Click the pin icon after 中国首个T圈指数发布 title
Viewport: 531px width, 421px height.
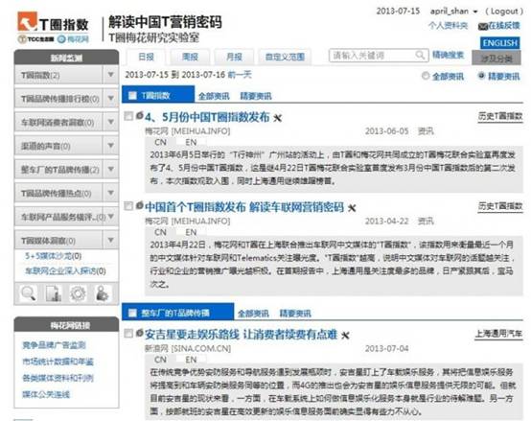pos(352,207)
